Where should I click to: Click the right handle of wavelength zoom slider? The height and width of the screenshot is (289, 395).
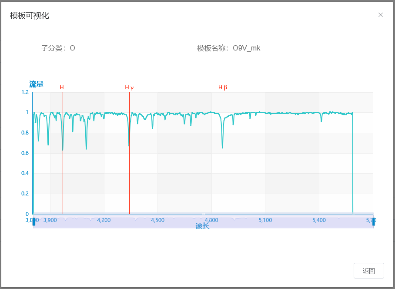[x=373, y=222]
